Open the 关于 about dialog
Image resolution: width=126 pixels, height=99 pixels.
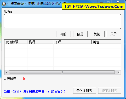point(114,34)
